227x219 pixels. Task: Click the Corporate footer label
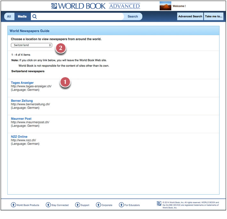(x=107, y=205)
